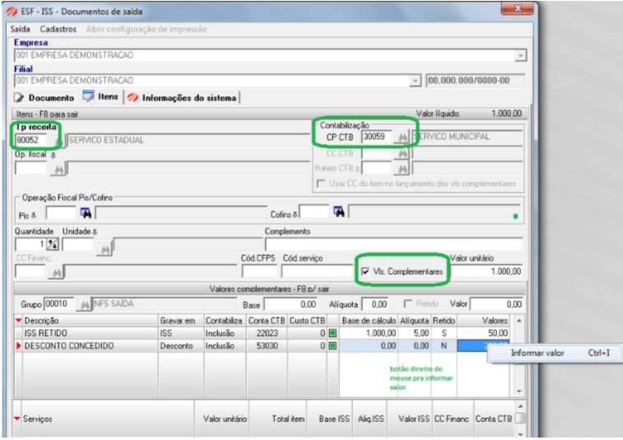This screenshot has height=440, width=623.
Task: Open the Saída menu
Action: (21, 29)
